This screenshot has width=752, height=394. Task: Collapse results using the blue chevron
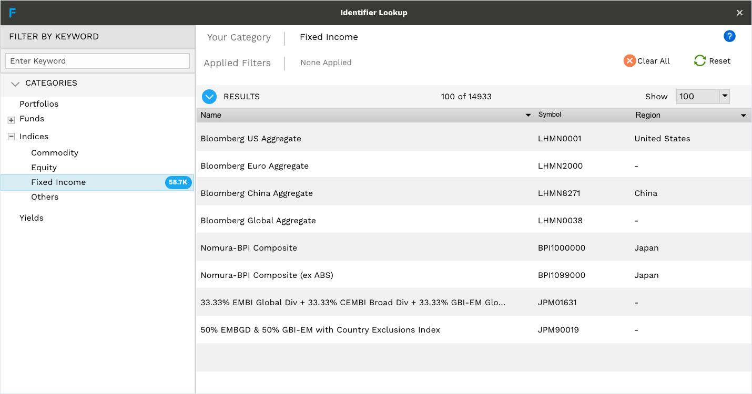pos(209,97)
